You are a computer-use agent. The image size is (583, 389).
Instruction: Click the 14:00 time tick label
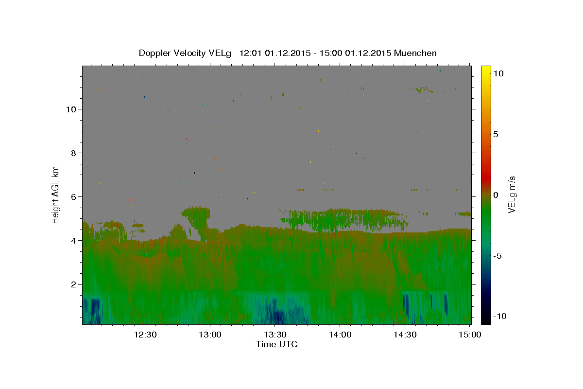pos(340,335)
